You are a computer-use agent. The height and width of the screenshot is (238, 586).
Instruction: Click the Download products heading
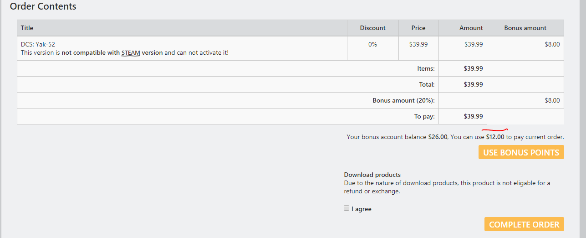point(372,175)
